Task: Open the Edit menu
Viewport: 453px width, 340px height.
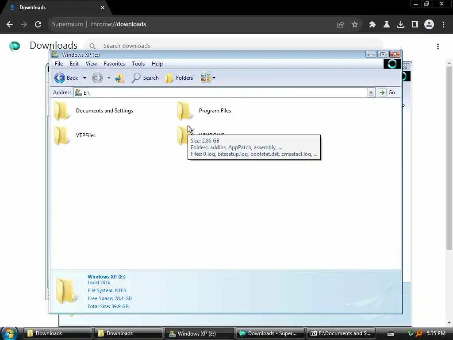Action: (74, 64)
